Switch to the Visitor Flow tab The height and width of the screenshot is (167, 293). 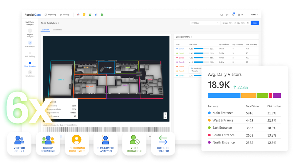click(x=57, y=30)
